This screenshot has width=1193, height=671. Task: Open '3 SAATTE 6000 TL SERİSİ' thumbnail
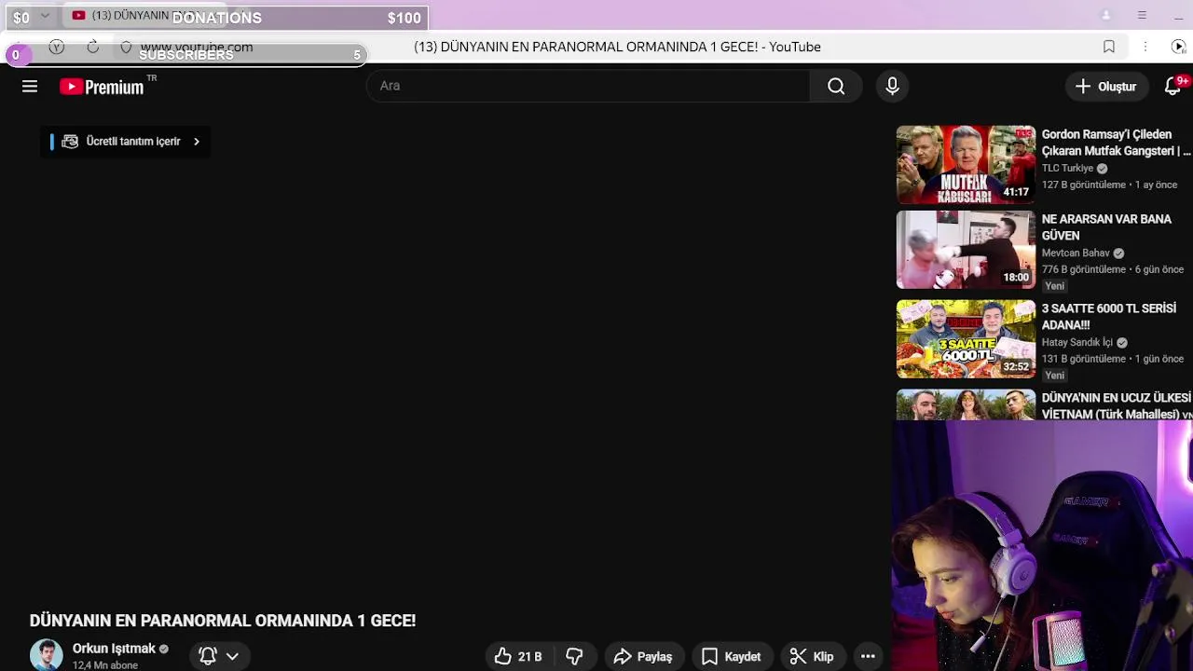966,339
